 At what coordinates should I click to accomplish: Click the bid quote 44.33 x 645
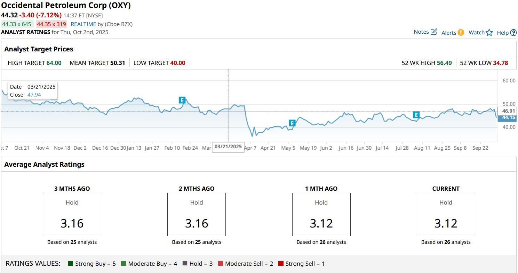(17, 24)
